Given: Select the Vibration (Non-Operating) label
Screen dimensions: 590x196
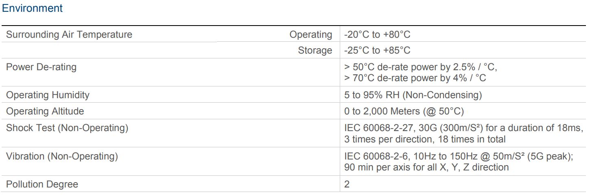Looking at the screenshot, I should (x=62, y=156).
